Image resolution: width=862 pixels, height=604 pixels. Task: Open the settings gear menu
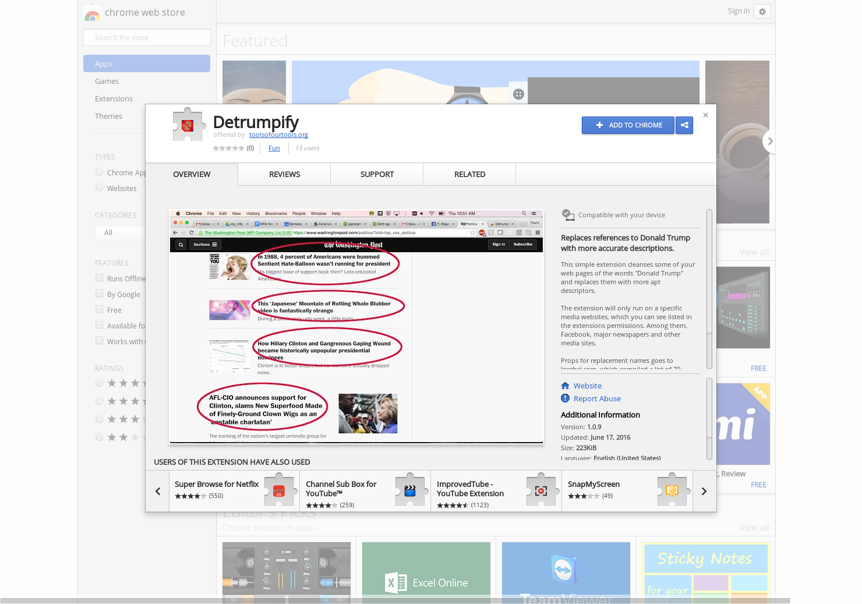pos(762,11)
